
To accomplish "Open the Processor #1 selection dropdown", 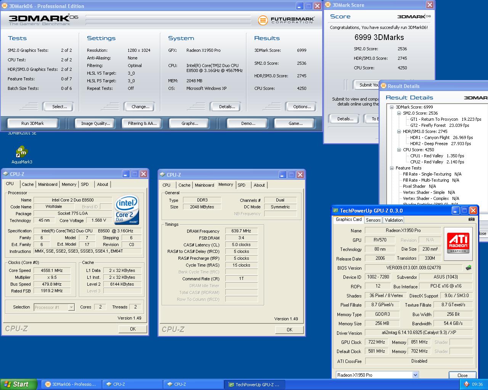I will tap(71, 307).
